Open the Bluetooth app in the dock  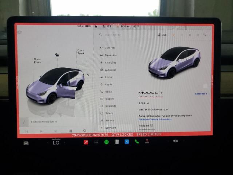pos(127,142)
